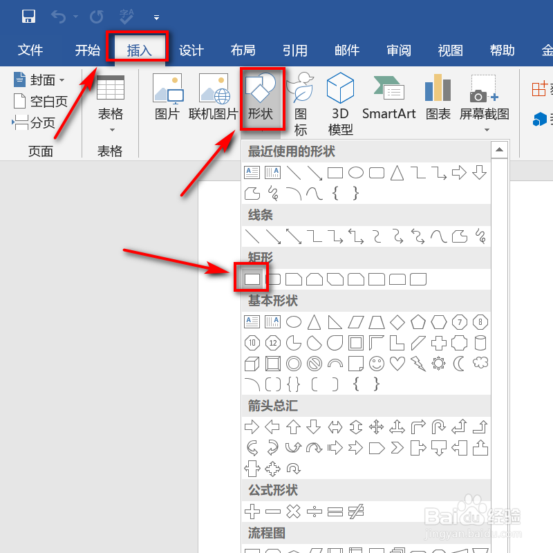
Task: Click the Undo arrow icon
Action: 59,17
